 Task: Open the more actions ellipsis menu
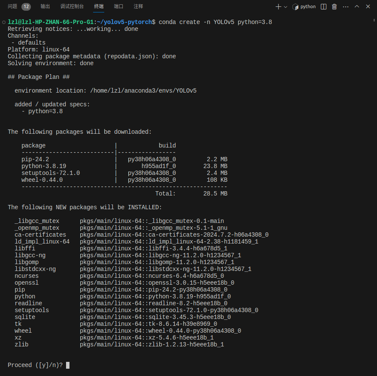346,7
